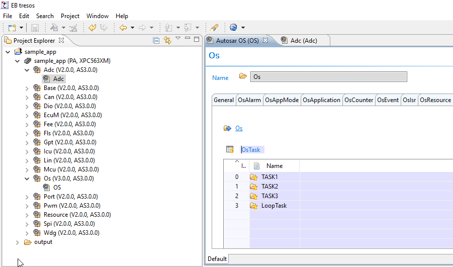Close the Autosar OS (OS) editor tab
Screen dimensions: 453x267
(265, 40)
